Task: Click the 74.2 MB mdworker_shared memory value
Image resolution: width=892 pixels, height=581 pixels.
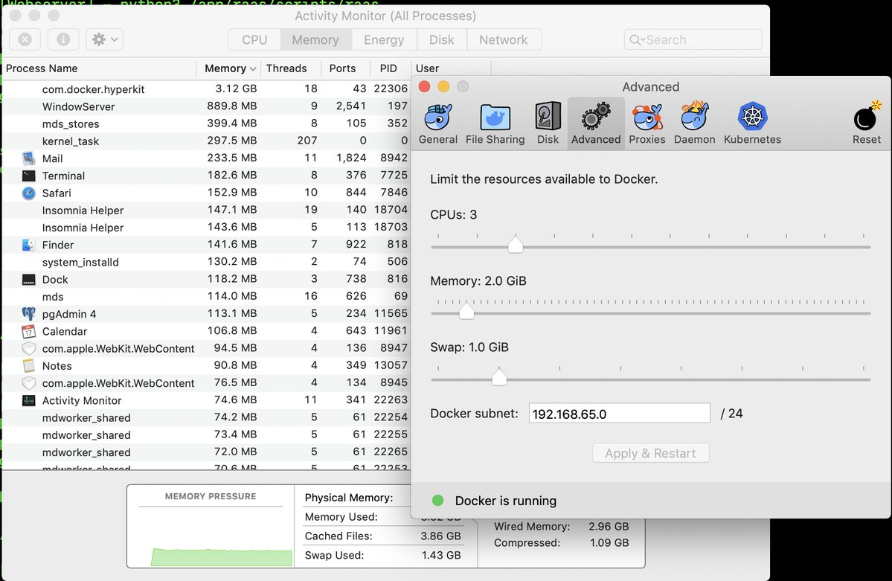Action: tap(236, 417)
